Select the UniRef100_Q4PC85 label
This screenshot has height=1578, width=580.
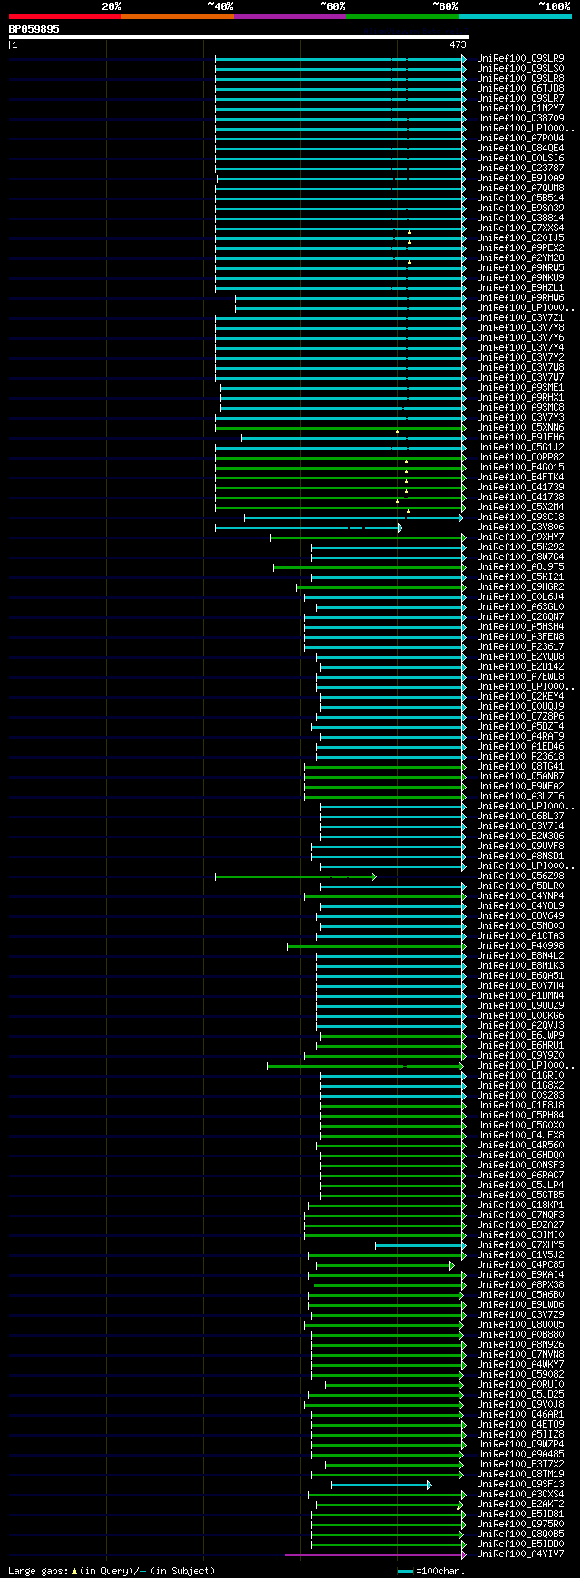tap(520, 1264)
